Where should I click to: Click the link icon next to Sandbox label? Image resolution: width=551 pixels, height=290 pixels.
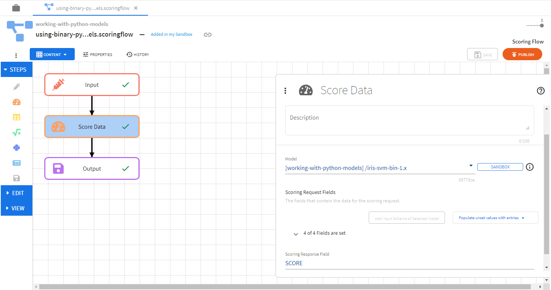click(207, 35)
